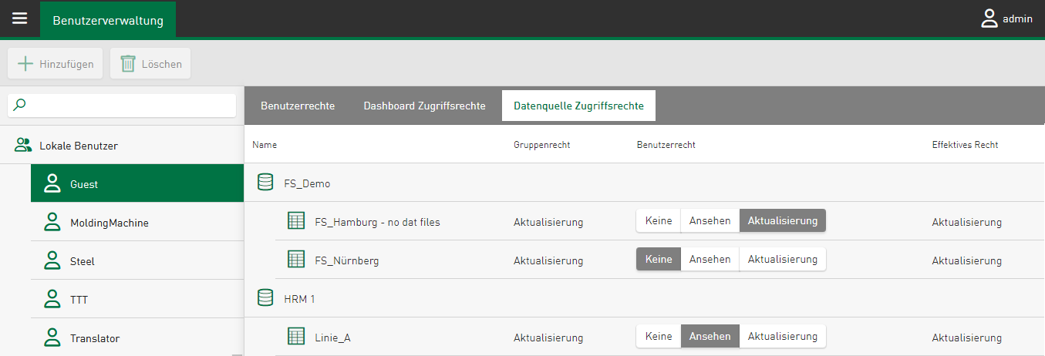Click the admin user profile icon

pyautogui.click(x=989, y=19)
